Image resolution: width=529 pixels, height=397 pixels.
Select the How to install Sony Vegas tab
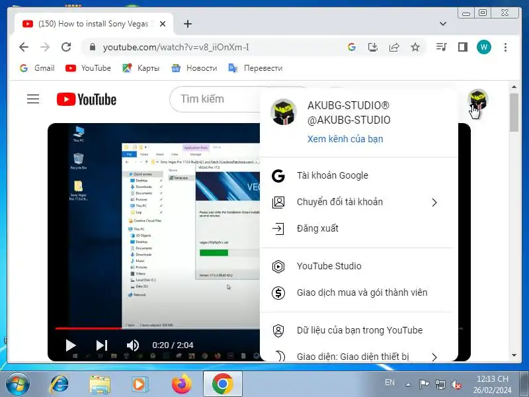(94, 24)
